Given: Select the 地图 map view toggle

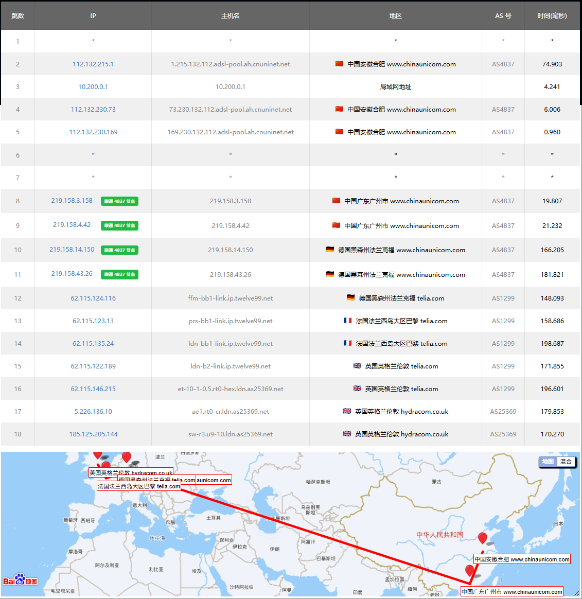Looking at the screenshot, I should coord(548,462).
